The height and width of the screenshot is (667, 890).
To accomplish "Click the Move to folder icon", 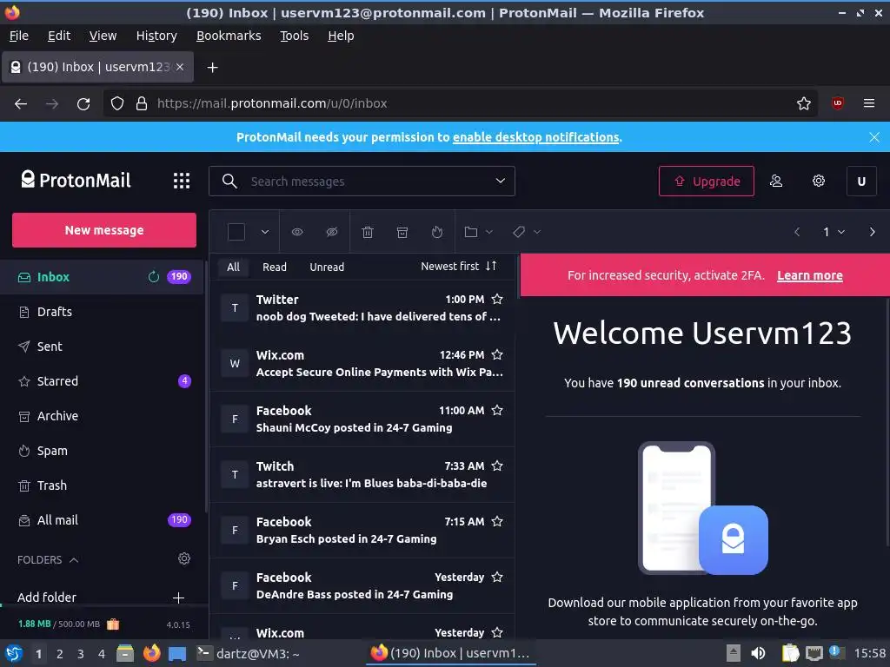I will 470,232.
